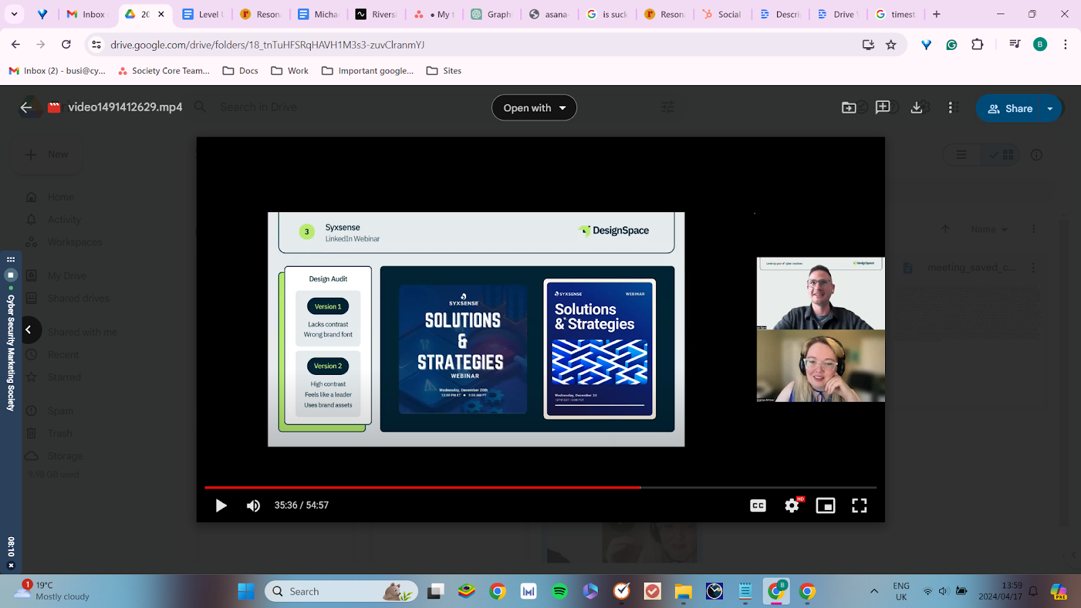Image resolution: width=1081 pixels, height=608 pixels.
Task: Switch to the Graph ChatGPT tab
Action: (493, 14)
